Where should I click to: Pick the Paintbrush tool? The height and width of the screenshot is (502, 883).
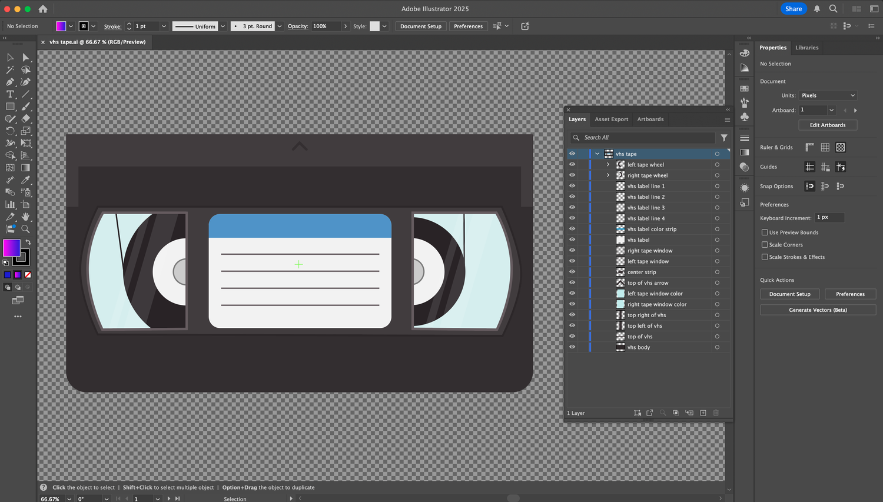pyautogui.click(x=25, y=107)
